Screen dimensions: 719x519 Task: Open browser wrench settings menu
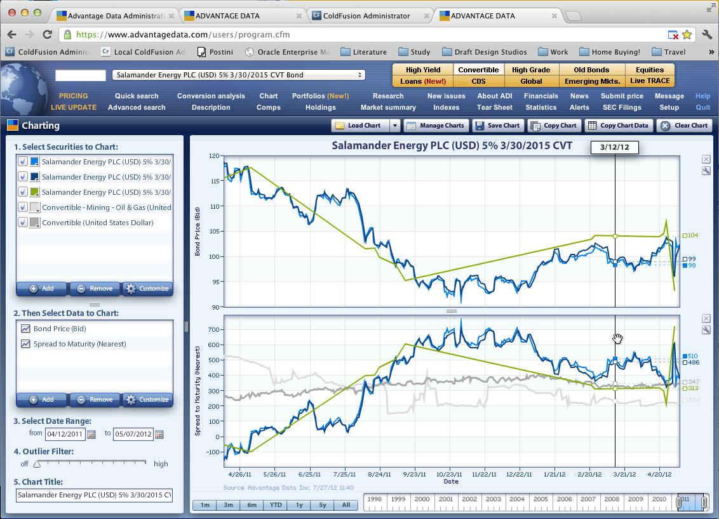(707, 34)
